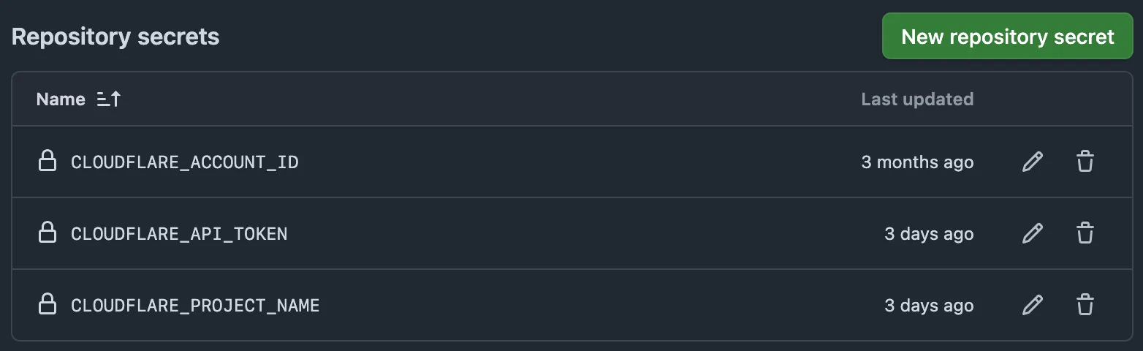The width and height of the screenshot is (1143, 351).
Task: Delete the CLOUDFLARE_PROJECT_NAME secret via the trash icon
Action: point(1085,305)
